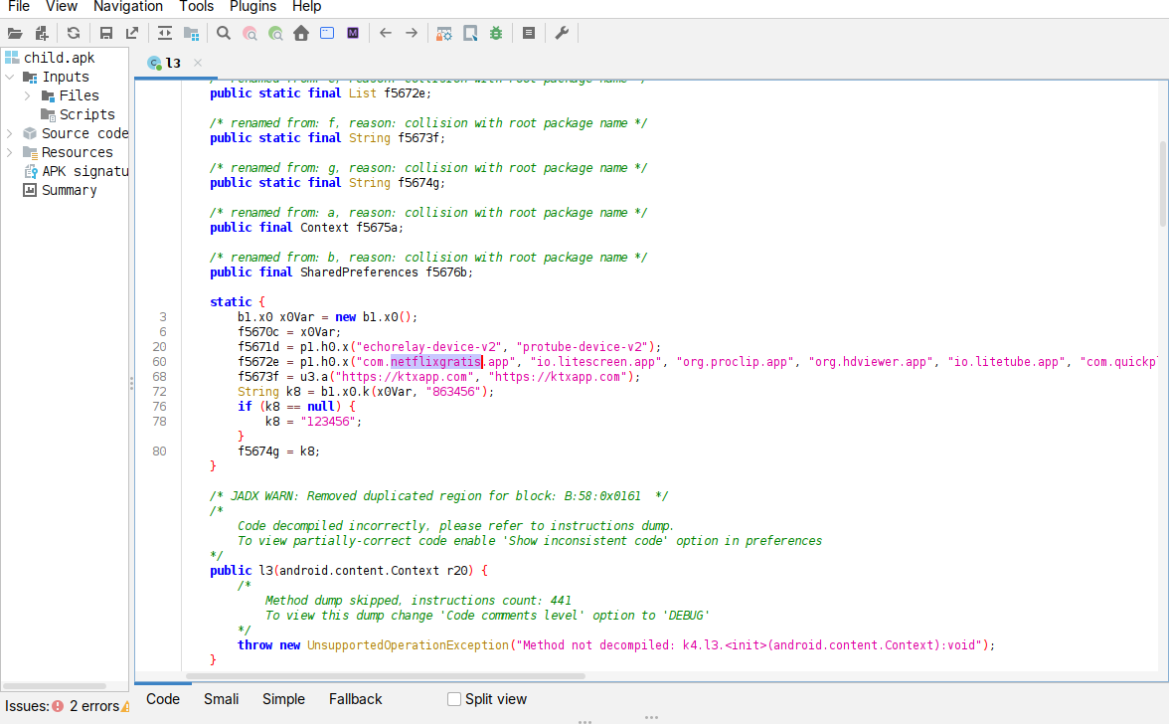1169x724 pixels.
Task: Switch to Fallback view tab
Action: click(x=355, y=699)
